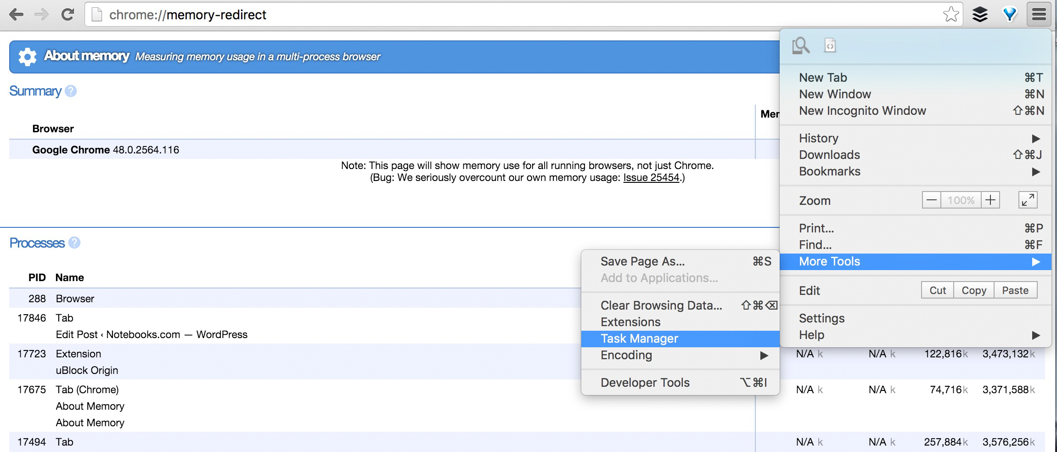Open the blue funnel extension icon
1057x452 pixels.
point(1010,15)
